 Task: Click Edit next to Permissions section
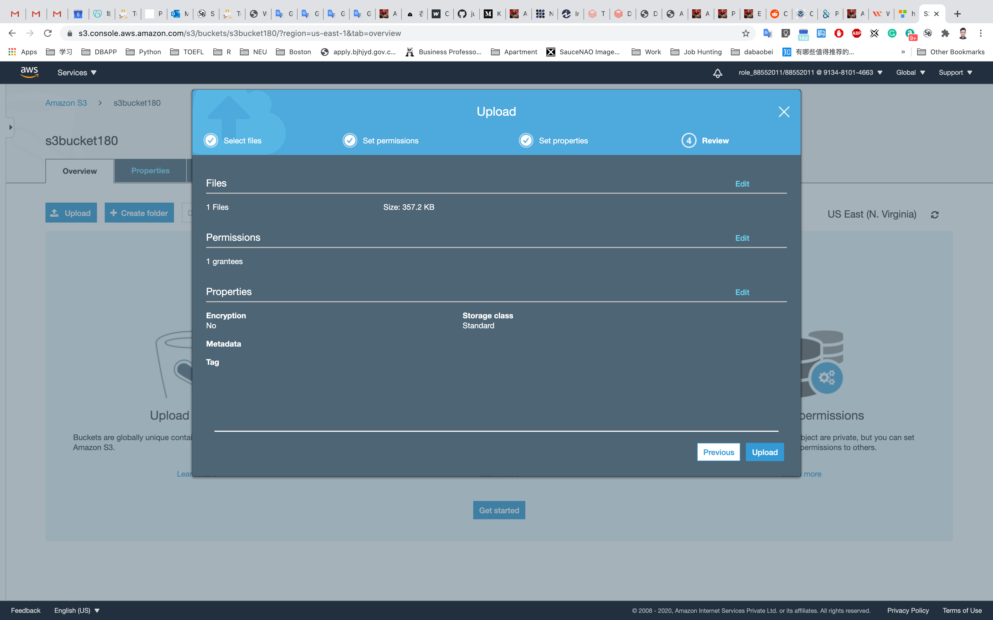click(742, 238)
